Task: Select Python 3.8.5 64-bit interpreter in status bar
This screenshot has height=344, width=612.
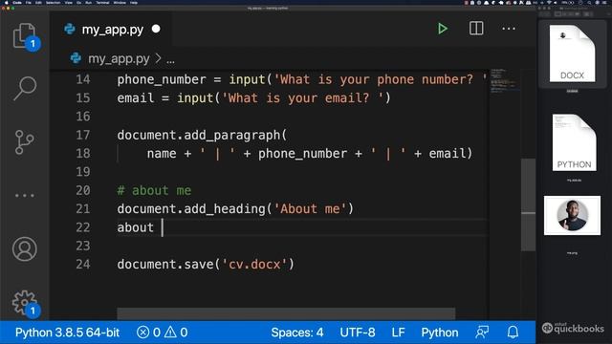Action: (67, 333)
